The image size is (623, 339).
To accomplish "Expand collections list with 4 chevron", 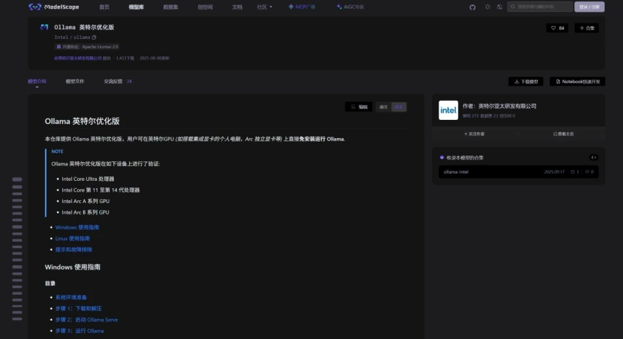I will point(593,158).
